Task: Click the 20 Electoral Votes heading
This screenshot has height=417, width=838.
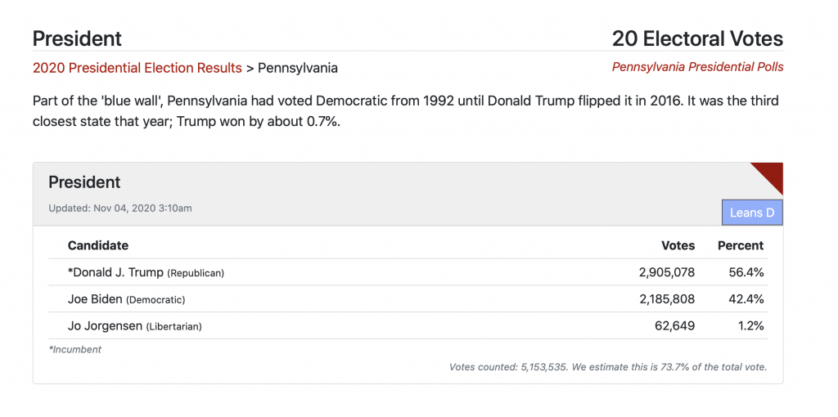Action: point(697,38)
